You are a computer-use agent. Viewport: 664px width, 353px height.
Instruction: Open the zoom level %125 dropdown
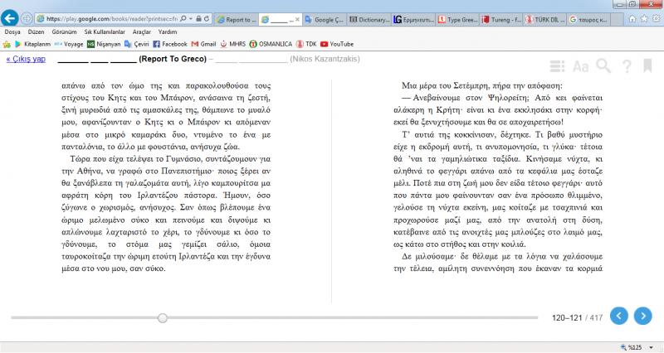pos(651,347)
